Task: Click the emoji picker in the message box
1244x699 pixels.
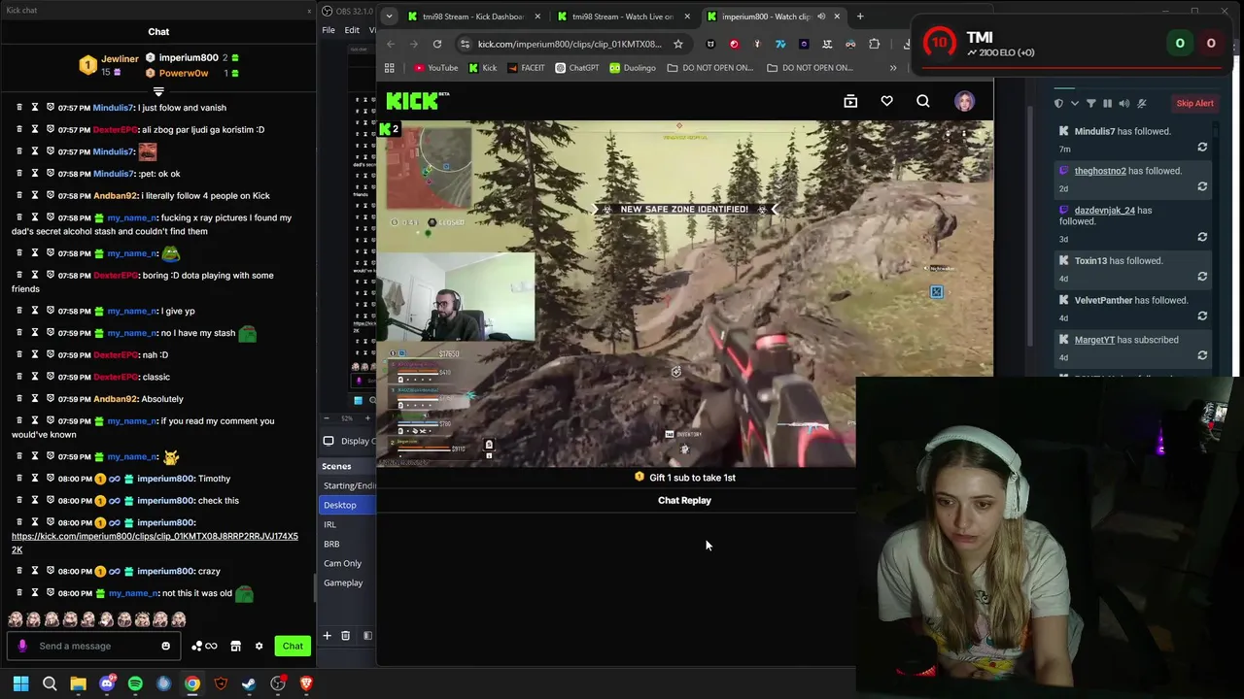Action: [x=165, y=646]
